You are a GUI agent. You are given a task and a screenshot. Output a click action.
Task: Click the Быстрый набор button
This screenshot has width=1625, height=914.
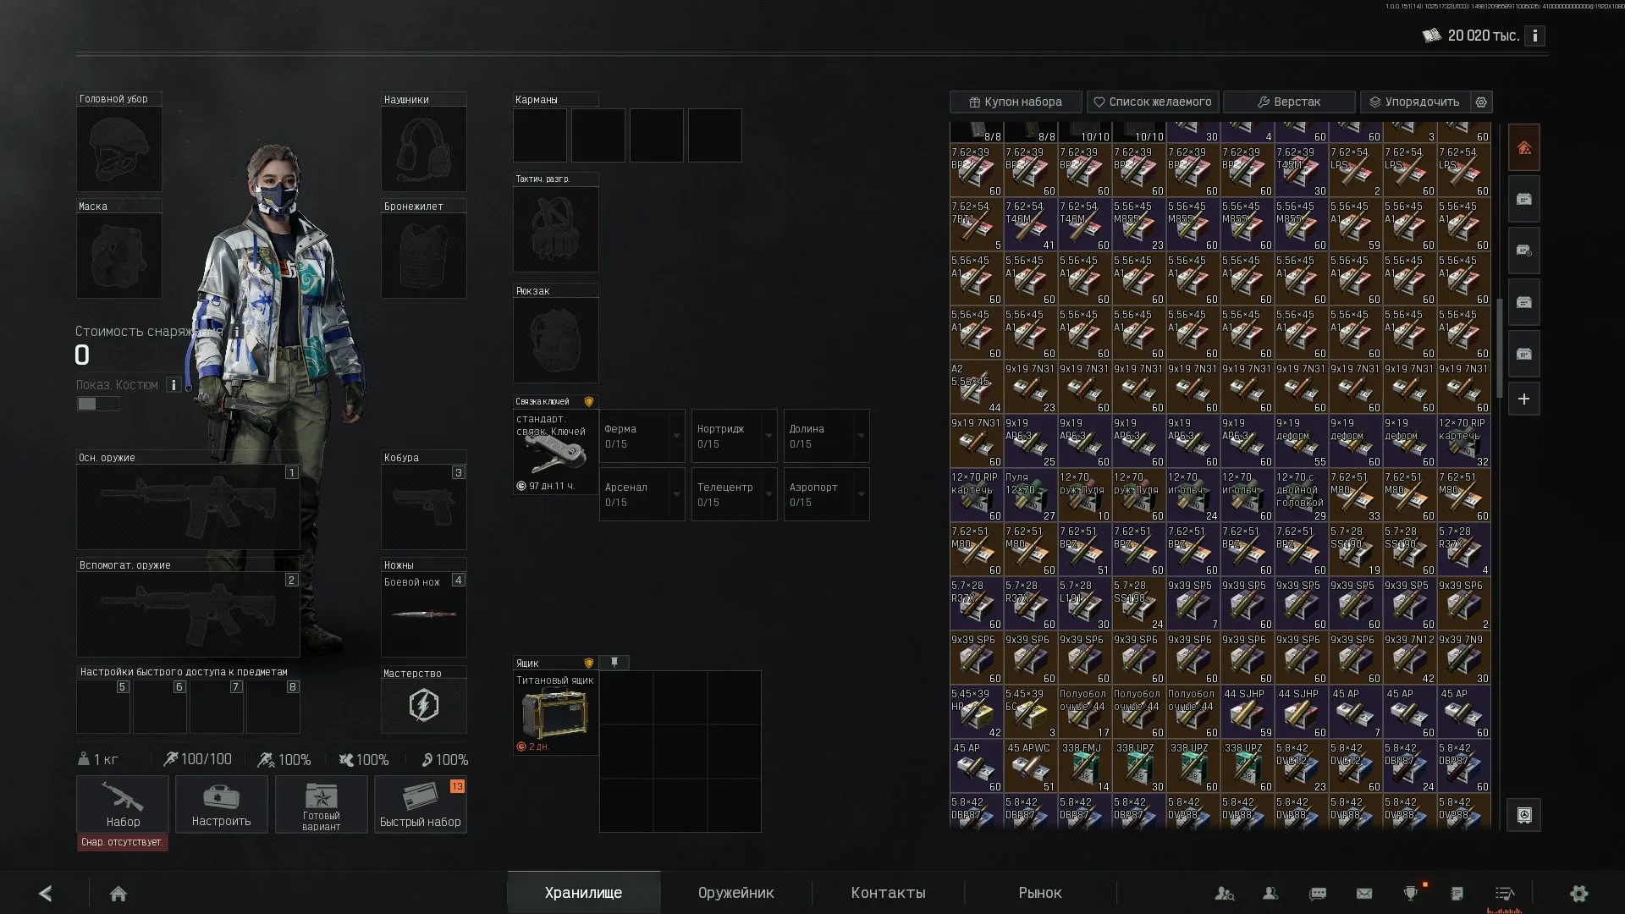[420, 805]
